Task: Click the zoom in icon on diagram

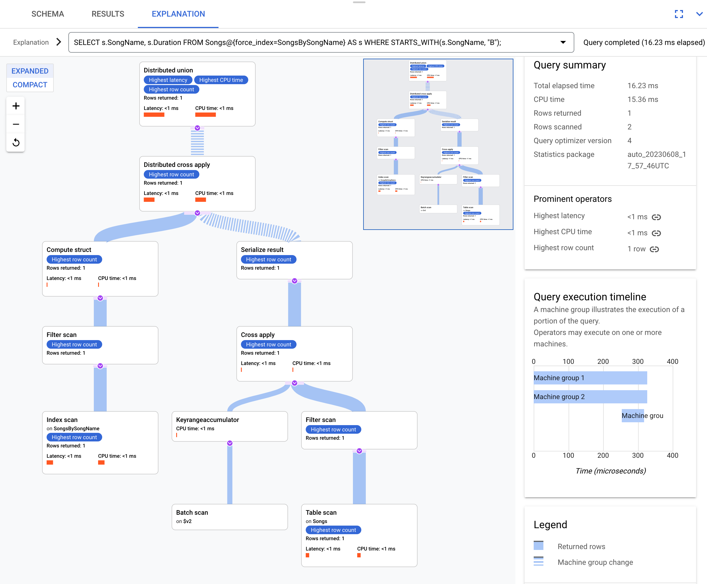Action: 16,106
